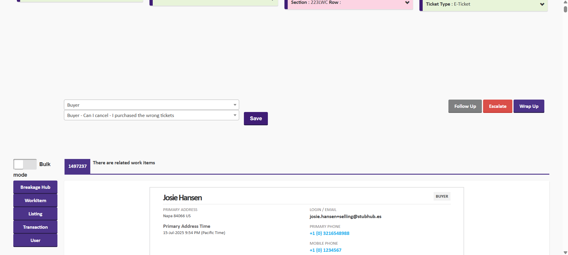Click the BUYER badge on the user card
Screen dimensions: 568x255
tap(442, 196)
